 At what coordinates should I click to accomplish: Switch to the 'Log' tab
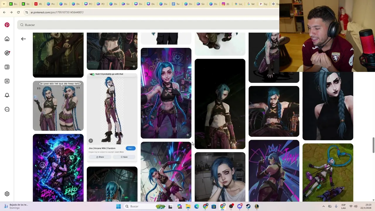pos(238,4)
